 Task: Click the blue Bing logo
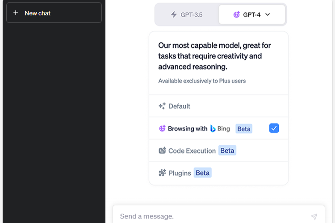212,128
